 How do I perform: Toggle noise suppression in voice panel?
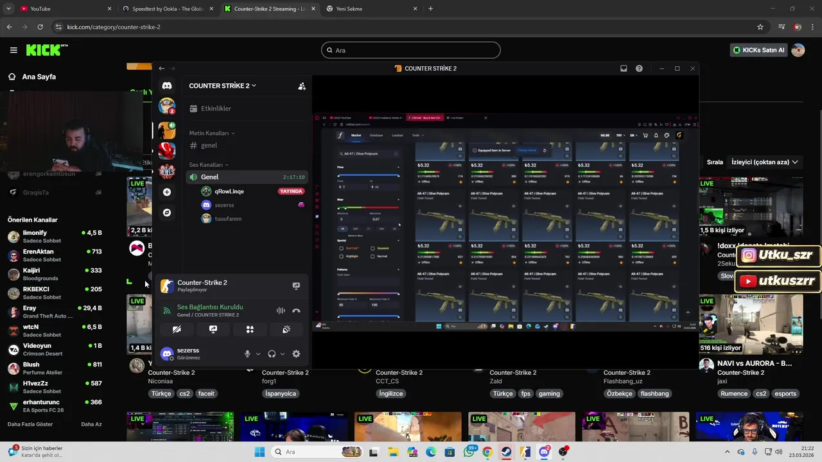click(281, 311)
